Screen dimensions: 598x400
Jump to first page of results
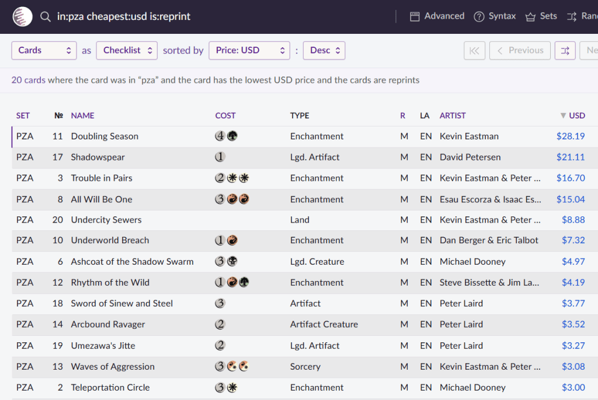coord(474,51)
